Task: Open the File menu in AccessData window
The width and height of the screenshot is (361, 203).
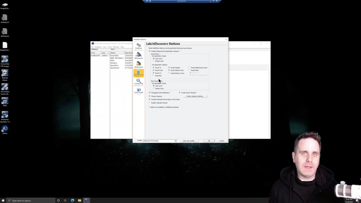Action: tap(92, 47)
